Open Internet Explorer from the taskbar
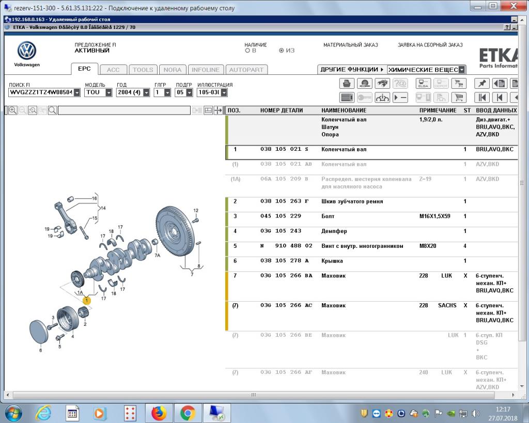Screen dimensions: 529x423 click(x=43, y=413)
